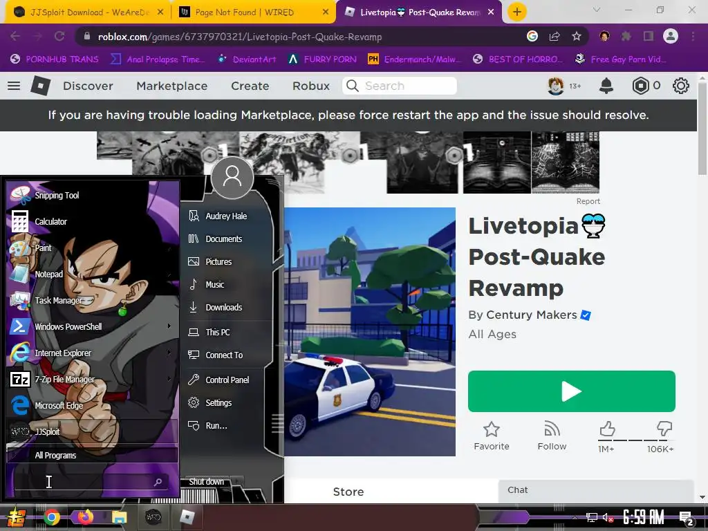Open Firefox from the taskbar

[85, 517]
